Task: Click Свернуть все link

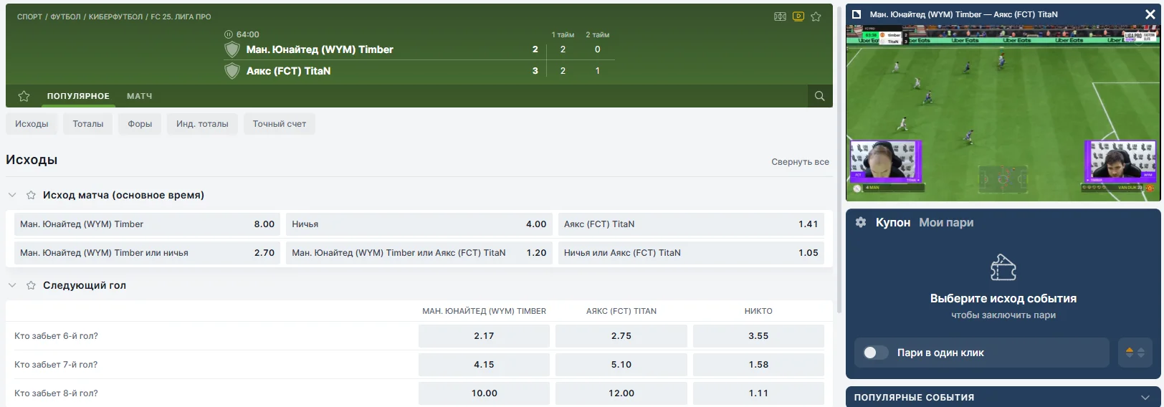Action: (800, 162)
